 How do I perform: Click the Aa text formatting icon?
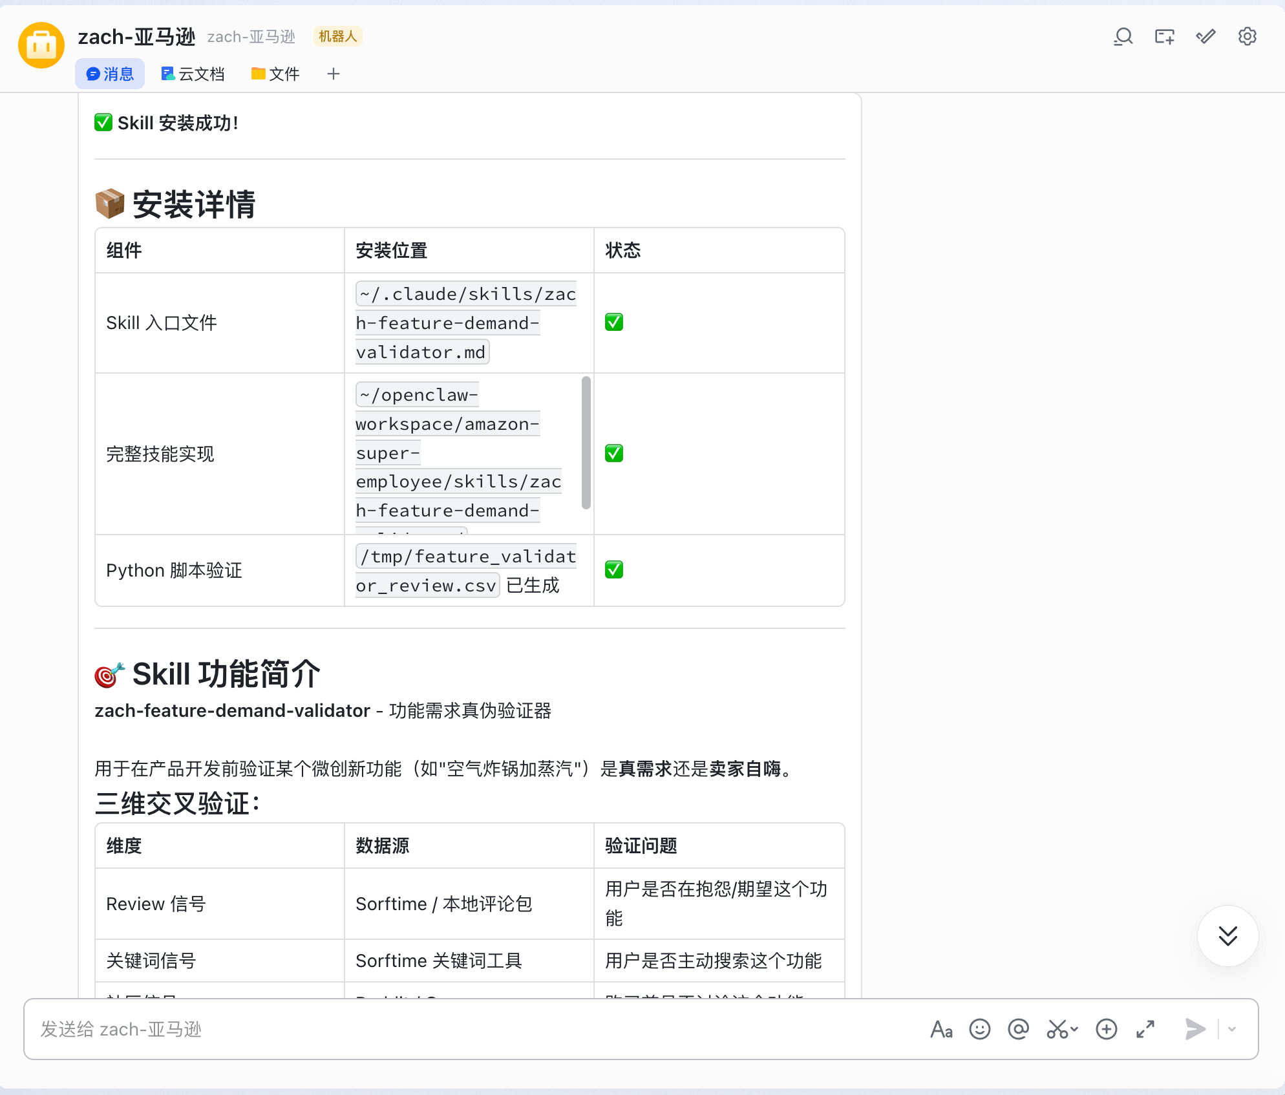point(941,1029)
